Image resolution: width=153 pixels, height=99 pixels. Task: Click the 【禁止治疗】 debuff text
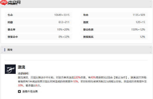coord(120,78)
